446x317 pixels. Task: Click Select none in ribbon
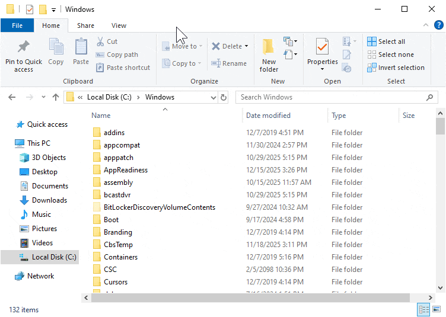390,55
